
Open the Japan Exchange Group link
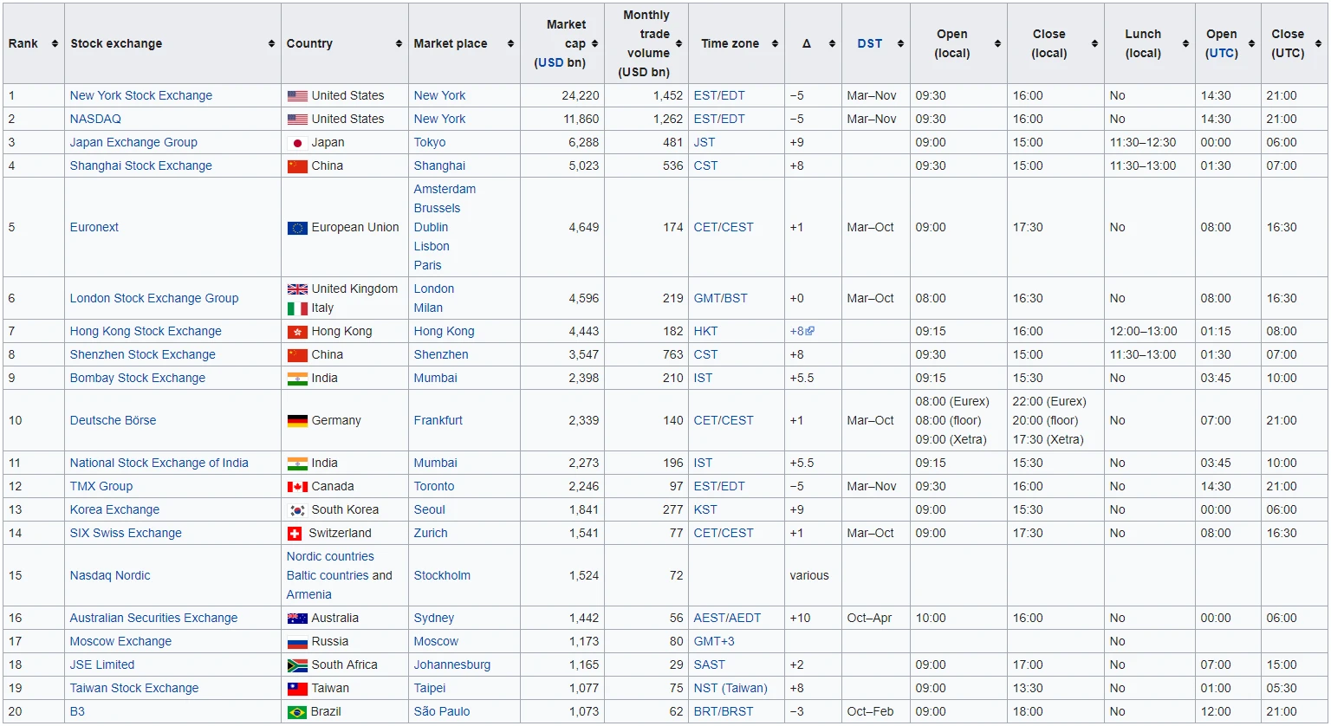tap(133, 142)
